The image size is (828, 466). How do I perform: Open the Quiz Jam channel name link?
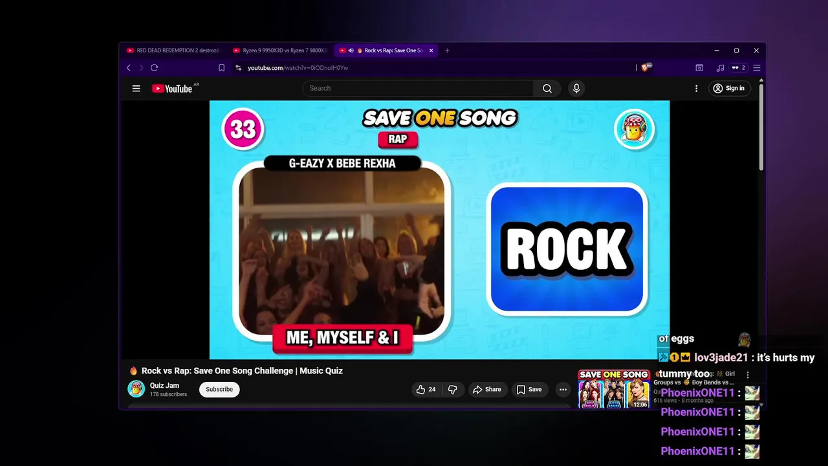click(164, 386)
